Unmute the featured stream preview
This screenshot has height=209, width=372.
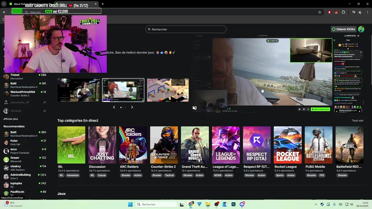click(x=195, y=108)
